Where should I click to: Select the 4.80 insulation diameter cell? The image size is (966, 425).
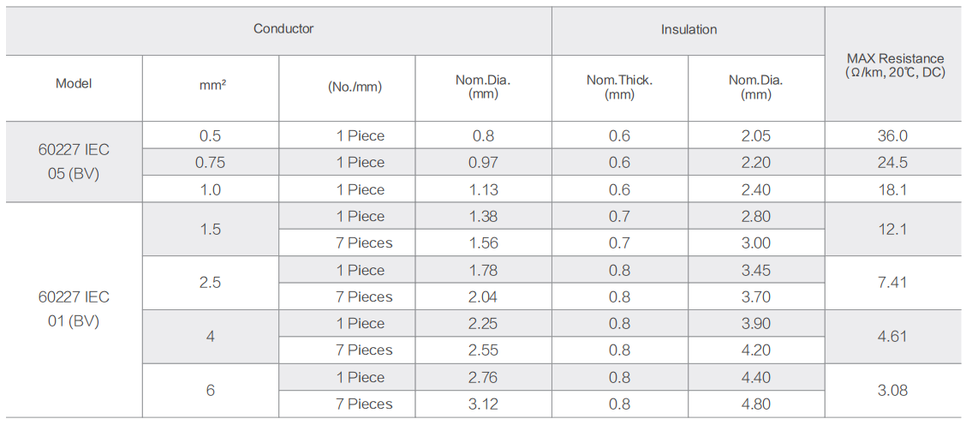point(756,404)
